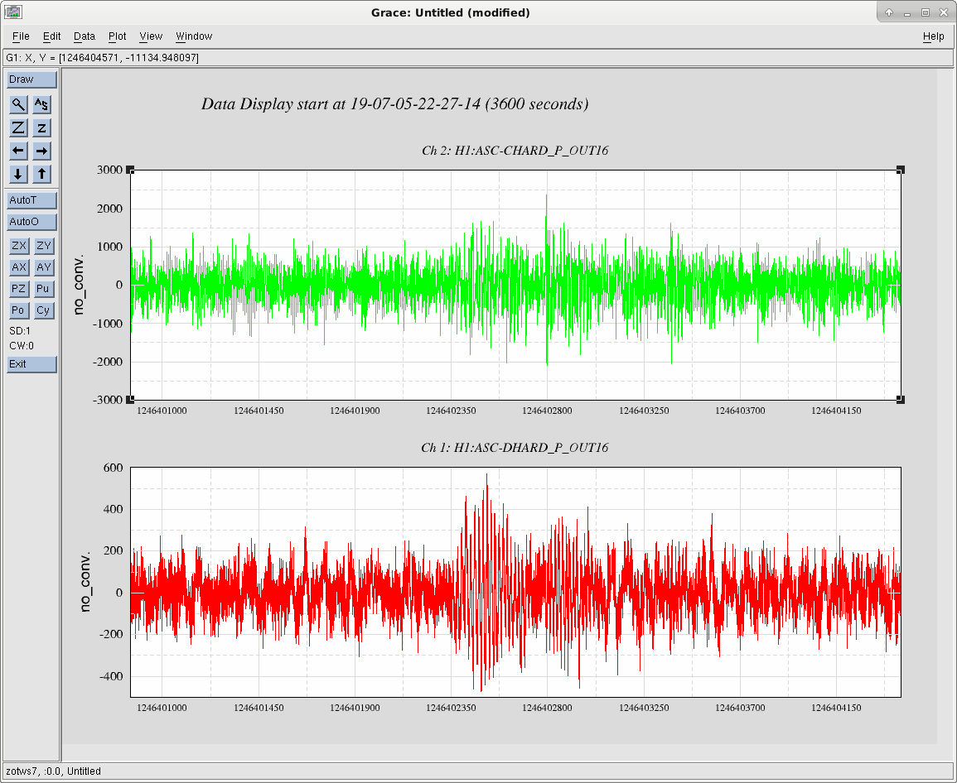Open the File menu
The image size is (957, 783).
[x=21, y=36]
